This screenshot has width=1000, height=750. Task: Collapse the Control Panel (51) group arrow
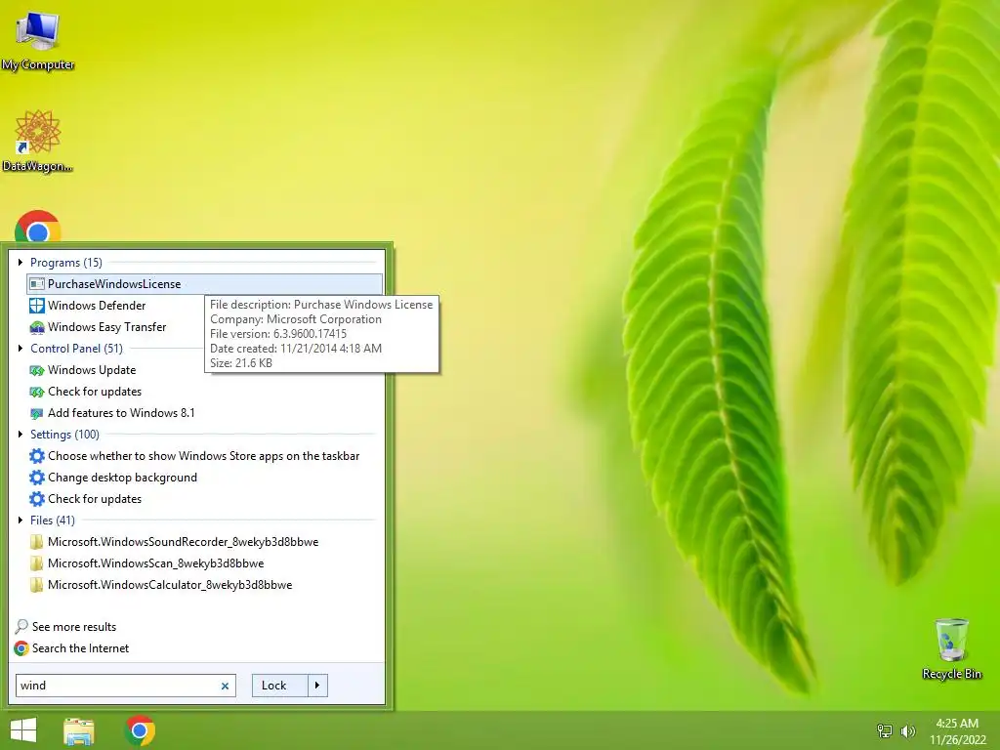(x=21, y=349)
